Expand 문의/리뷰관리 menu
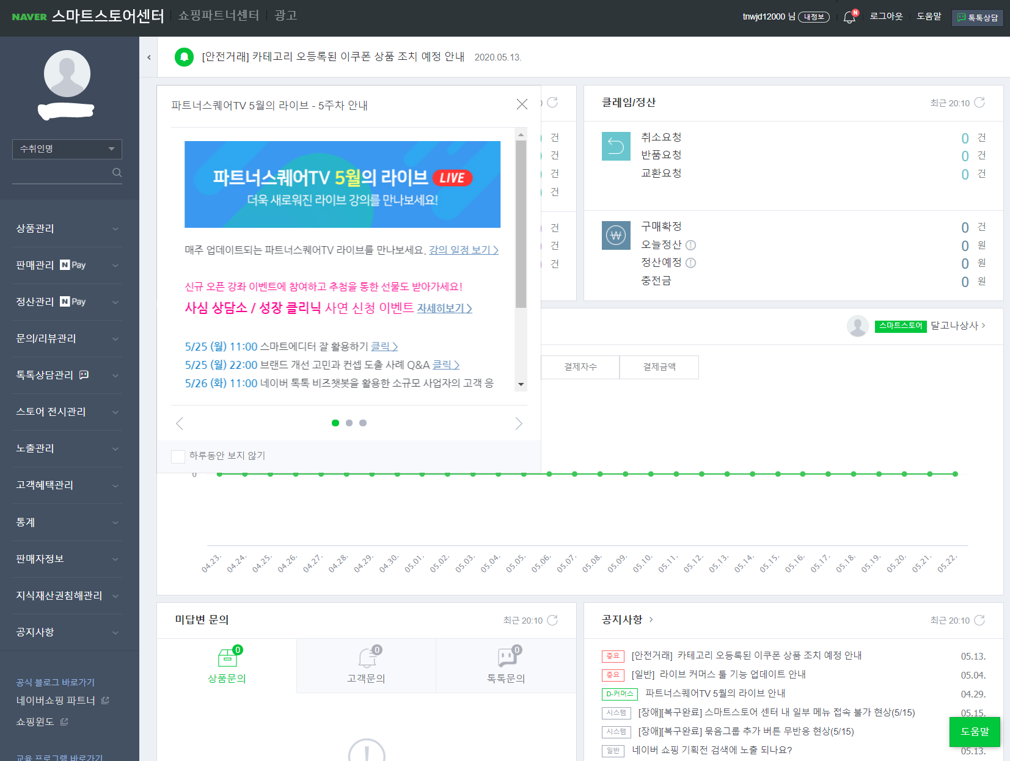Screen dimensions: 1010x761 tap(67, 338)
